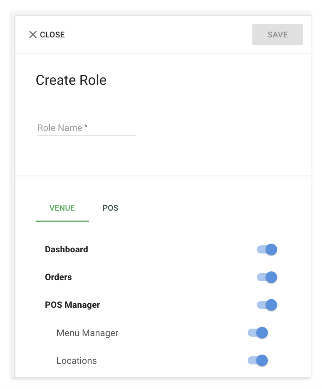The image size is (322, 389).
Task: Click the SAVE button
Action: point(278,35)
